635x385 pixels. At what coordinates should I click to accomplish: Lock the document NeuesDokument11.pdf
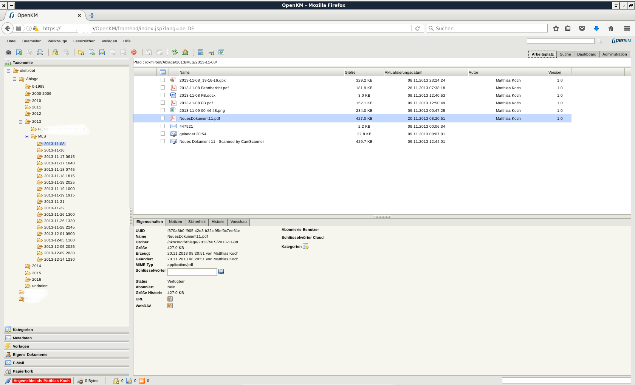point(55,52)
